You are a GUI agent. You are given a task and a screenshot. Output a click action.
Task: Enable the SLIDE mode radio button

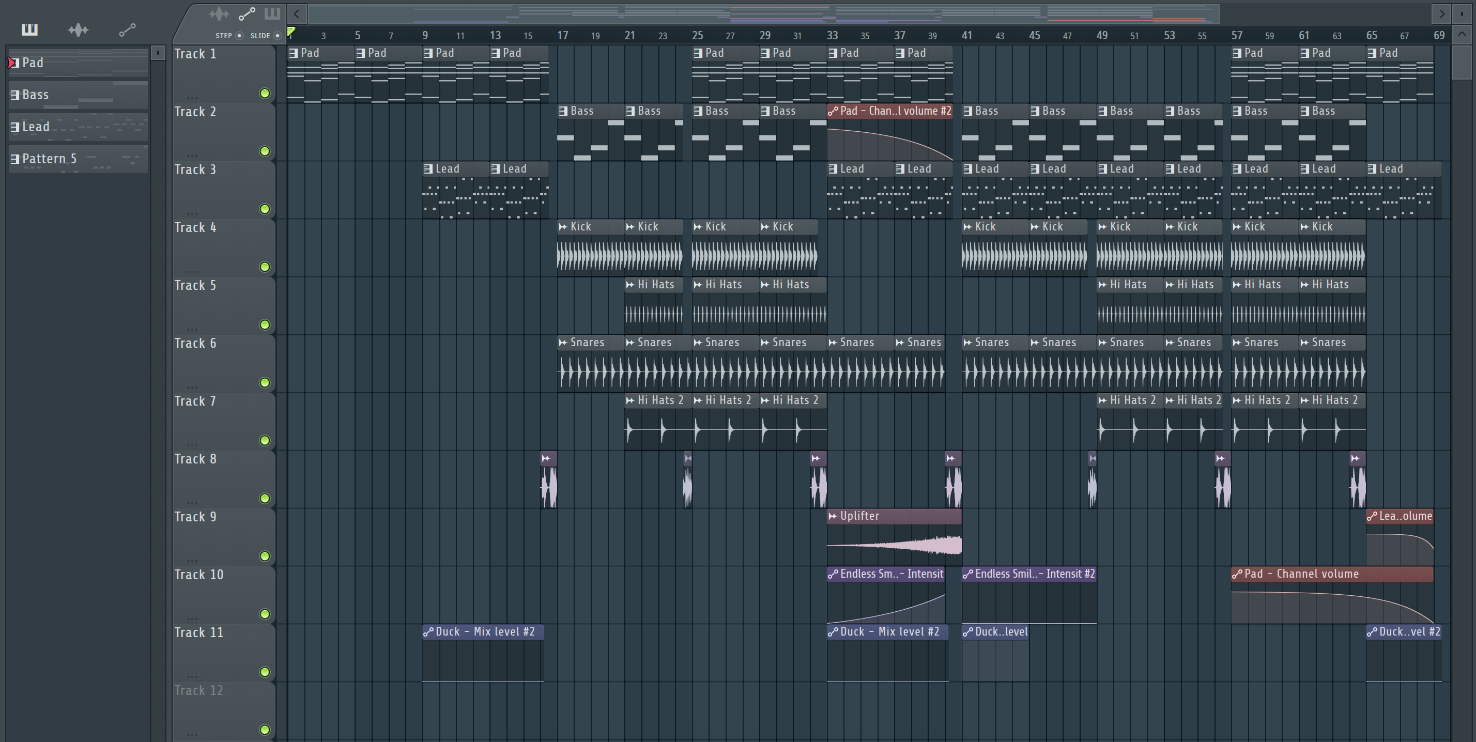click(x=278, y=36)
